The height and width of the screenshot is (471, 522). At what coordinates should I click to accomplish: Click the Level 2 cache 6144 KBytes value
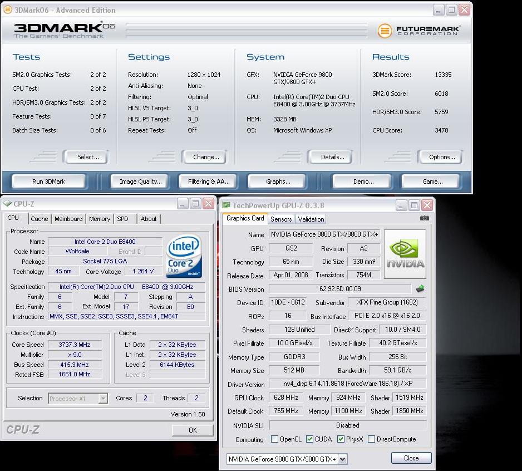coord(177,365)
